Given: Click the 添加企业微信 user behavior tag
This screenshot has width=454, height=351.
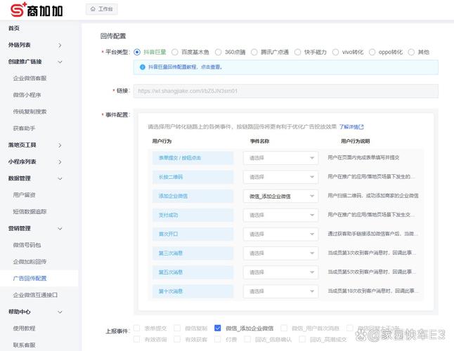Looking at the screenshot, I should pyautogui.click(x=193, y=196).
